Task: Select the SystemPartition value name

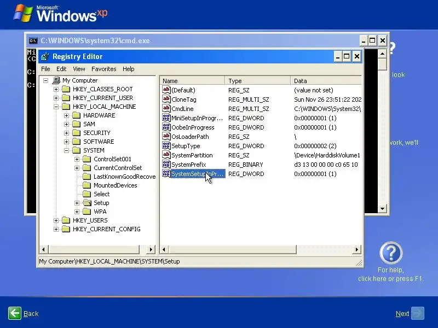Action: coord(192,155)
